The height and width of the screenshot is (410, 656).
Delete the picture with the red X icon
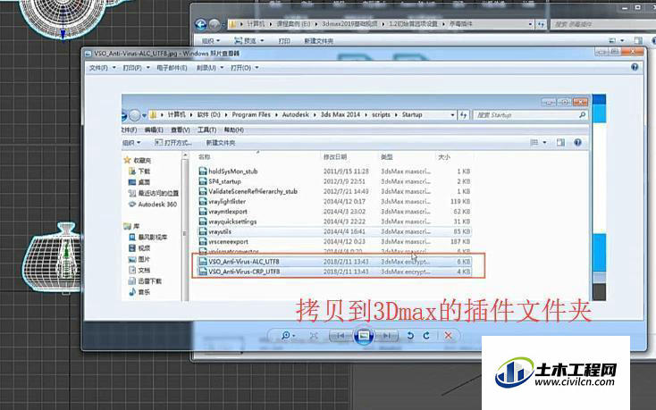click(448, 336)
